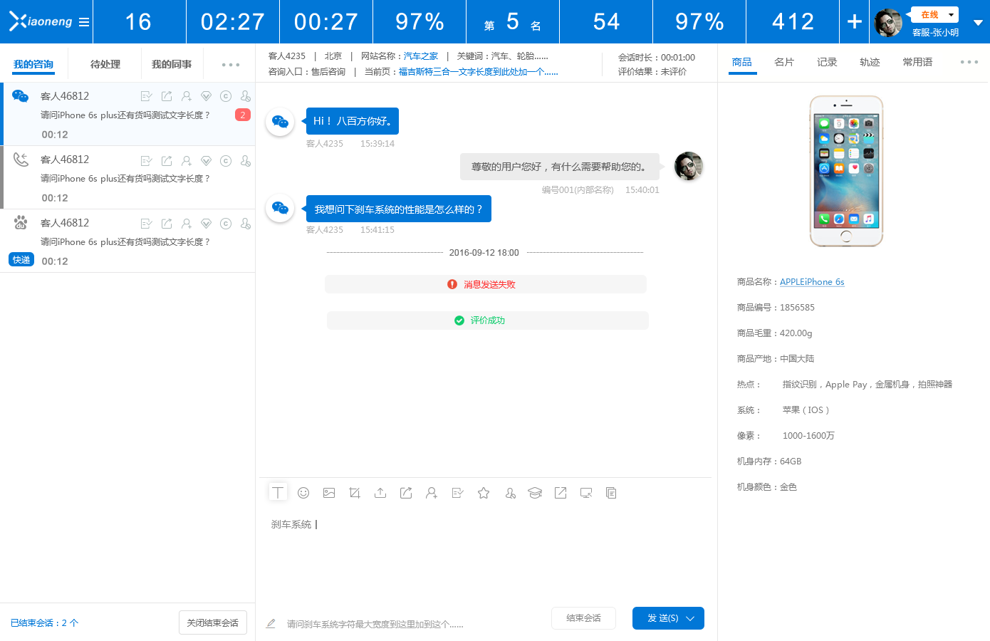Click the rank stat 第 5 名
Screen dimensions: 990x641
(x=513, y=22)
